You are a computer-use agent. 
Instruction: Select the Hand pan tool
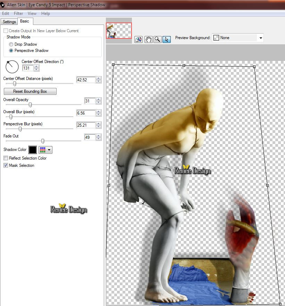[148, 39]
